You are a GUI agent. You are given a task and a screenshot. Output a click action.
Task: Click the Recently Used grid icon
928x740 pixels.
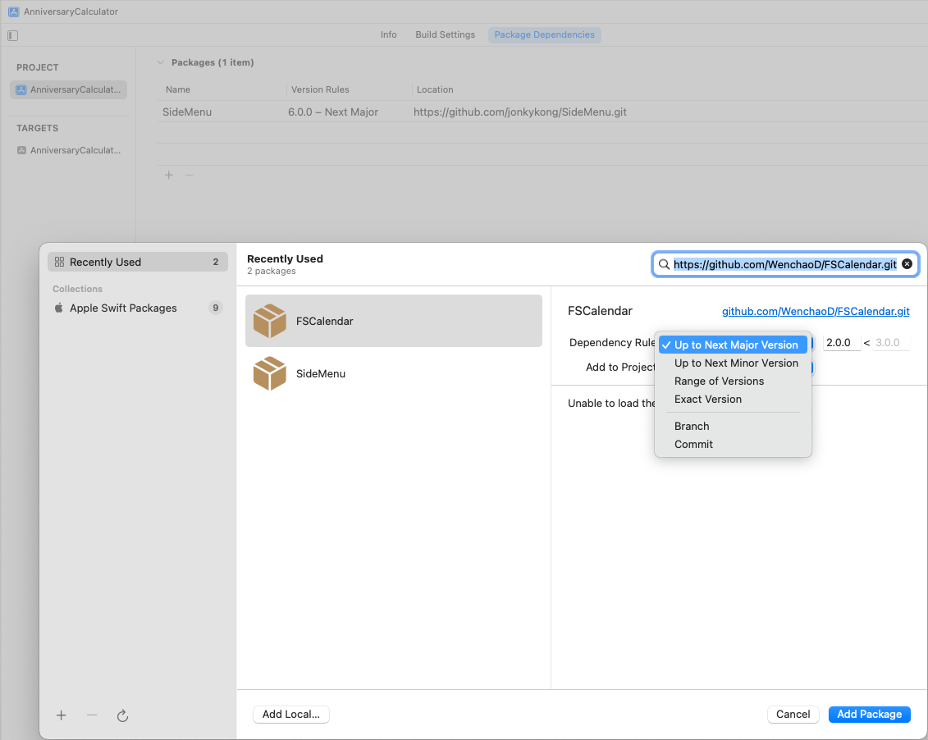click(x=59, y=262)
